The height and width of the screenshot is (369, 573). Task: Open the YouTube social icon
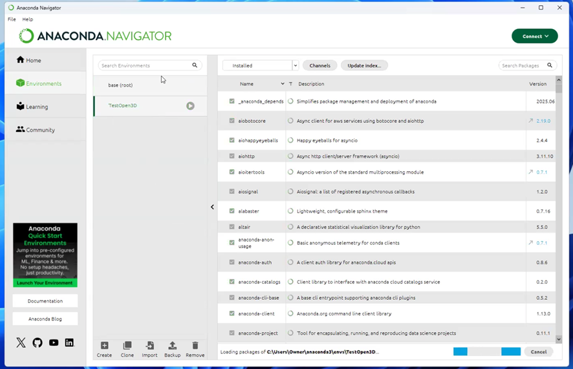click(54, 343)
